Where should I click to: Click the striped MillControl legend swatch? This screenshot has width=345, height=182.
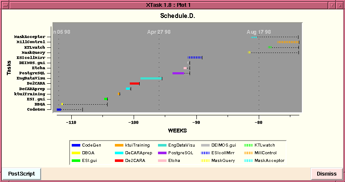pyautogui.click(x=248, y=153)
